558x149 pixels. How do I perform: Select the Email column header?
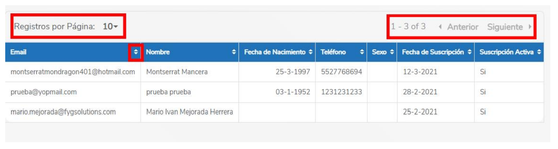coord(73,52)
